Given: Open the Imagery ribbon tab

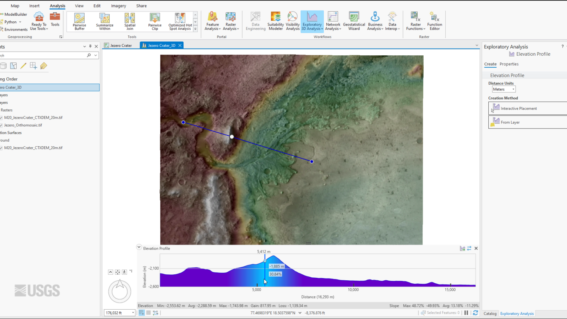Looking at the screenshot, I should [x=118, y=6].
